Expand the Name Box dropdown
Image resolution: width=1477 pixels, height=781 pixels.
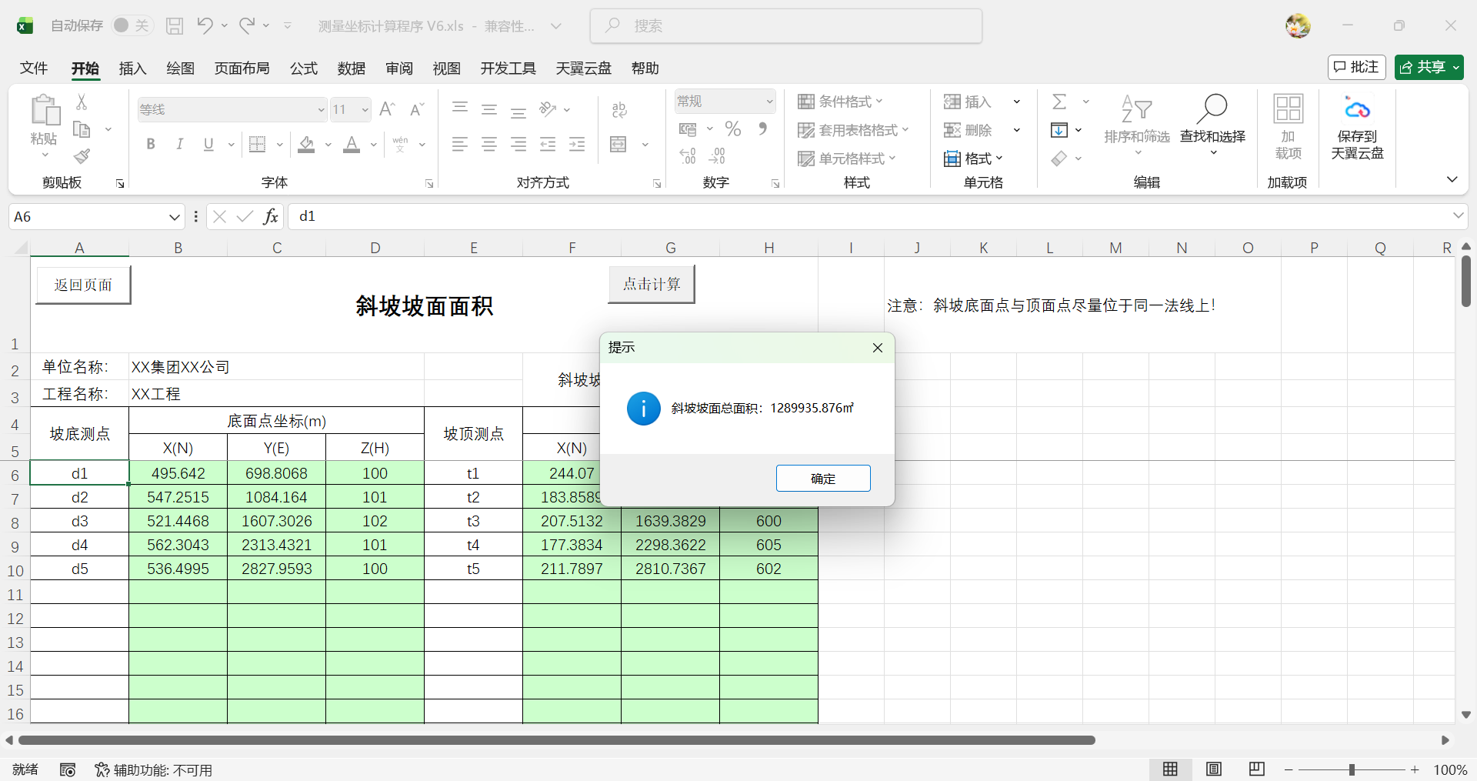(174, 217)
